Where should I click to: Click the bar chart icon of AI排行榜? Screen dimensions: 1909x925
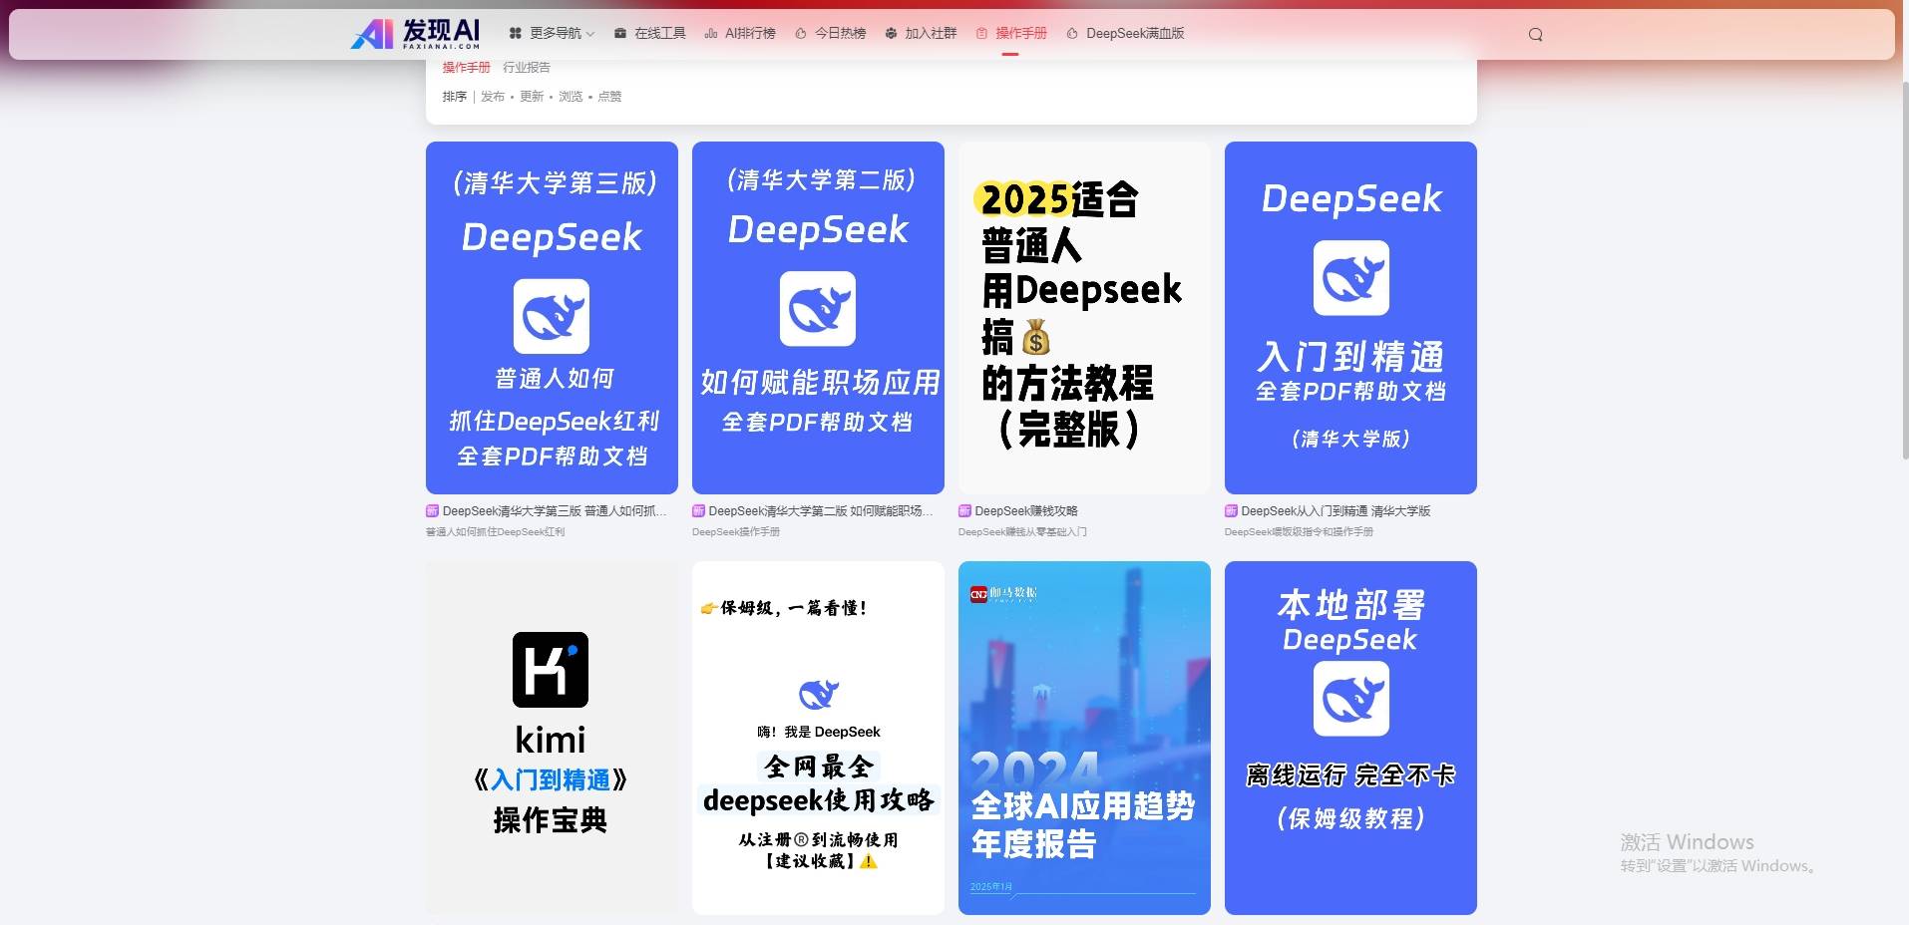pyautogui.click(x=711, y=33)
